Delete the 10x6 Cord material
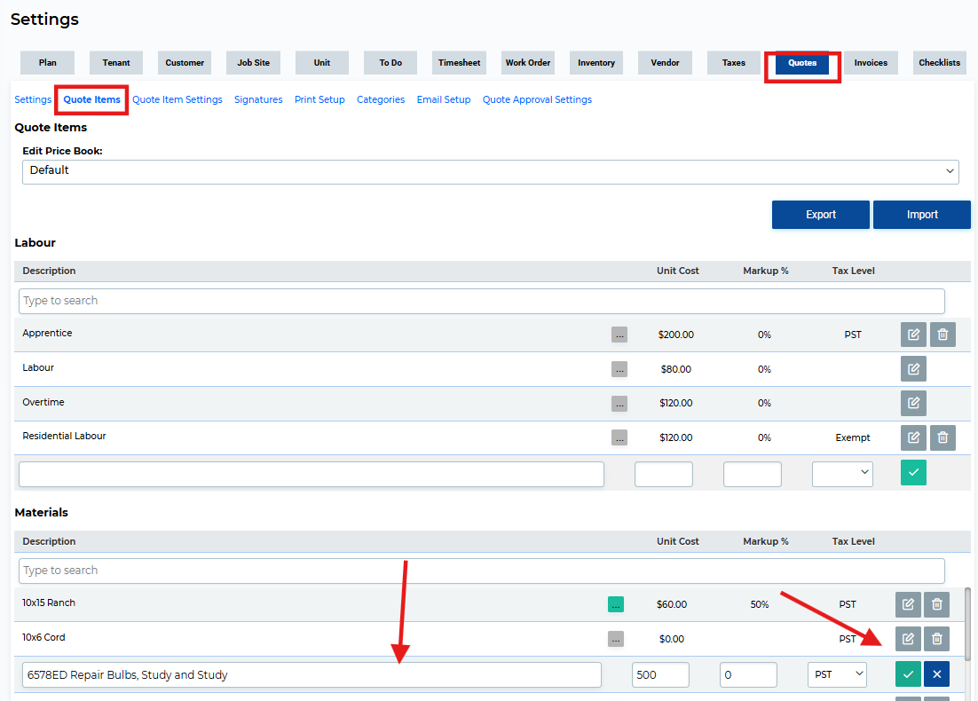This screenshot has width=978, height=701. pos(937,639)
